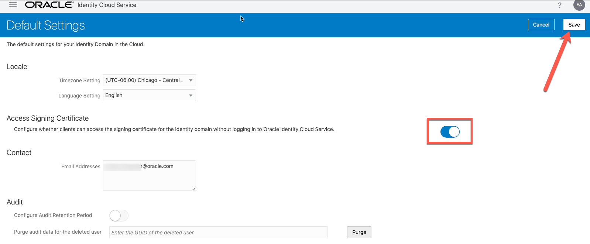Enable the Configure Audit Retention Period switch
590x244 pixels.
pyautogui.click(x=119, y=216)
